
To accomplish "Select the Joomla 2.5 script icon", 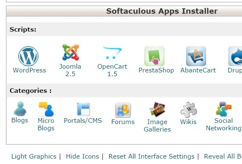I will [x=71, y=52].
